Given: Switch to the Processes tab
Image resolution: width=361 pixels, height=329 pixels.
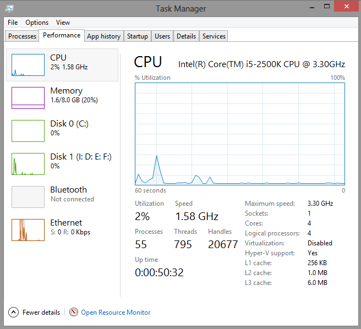Looking at the screenshot, I should tap(22, 36).
